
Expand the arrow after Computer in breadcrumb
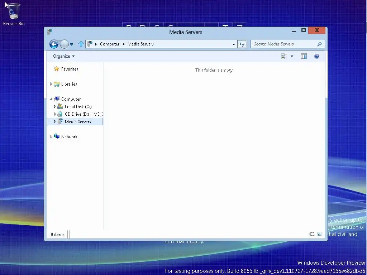pos(124,44)
